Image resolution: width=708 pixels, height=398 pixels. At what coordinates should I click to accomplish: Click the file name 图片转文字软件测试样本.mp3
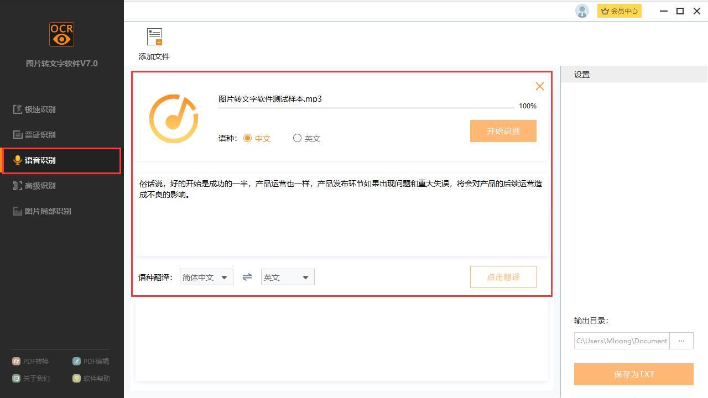(x=270, y=99)
